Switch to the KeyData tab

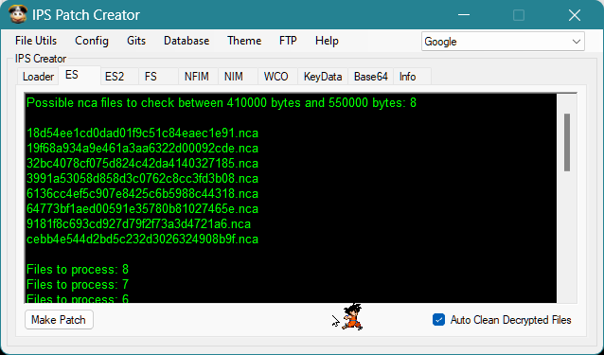(323, 77)
